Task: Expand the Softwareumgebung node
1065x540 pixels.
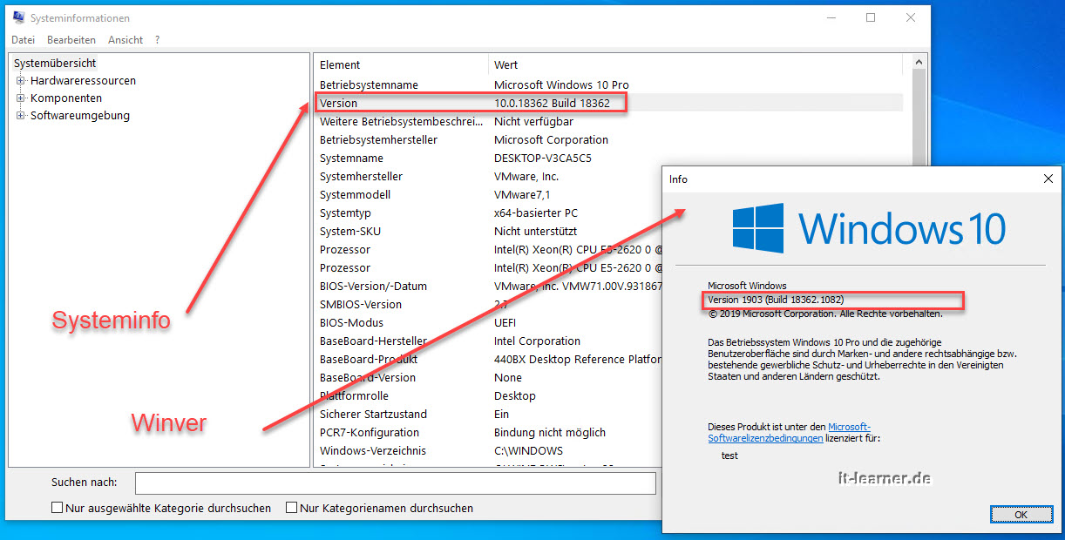Action: (x=21, y=116)
